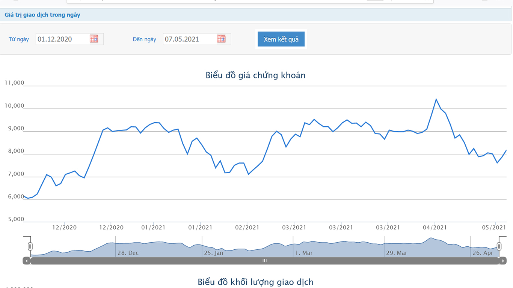Screen dimensions: 513x288
Task: Click the 29. Mar marker in navigator
Action: (x=397, y=253)
